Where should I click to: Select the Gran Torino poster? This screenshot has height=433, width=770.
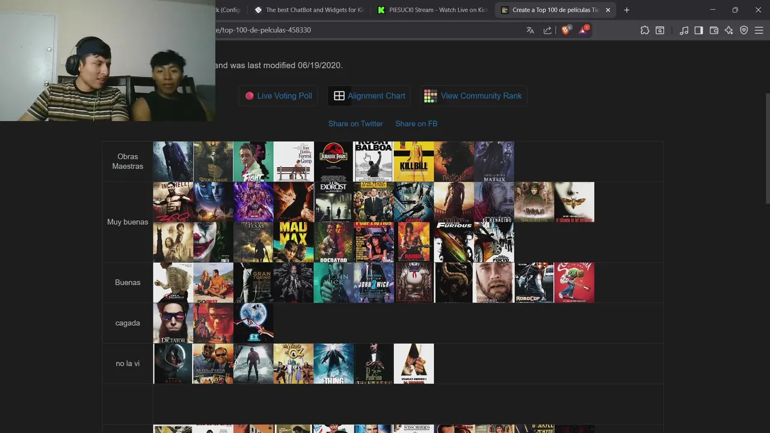253,282
